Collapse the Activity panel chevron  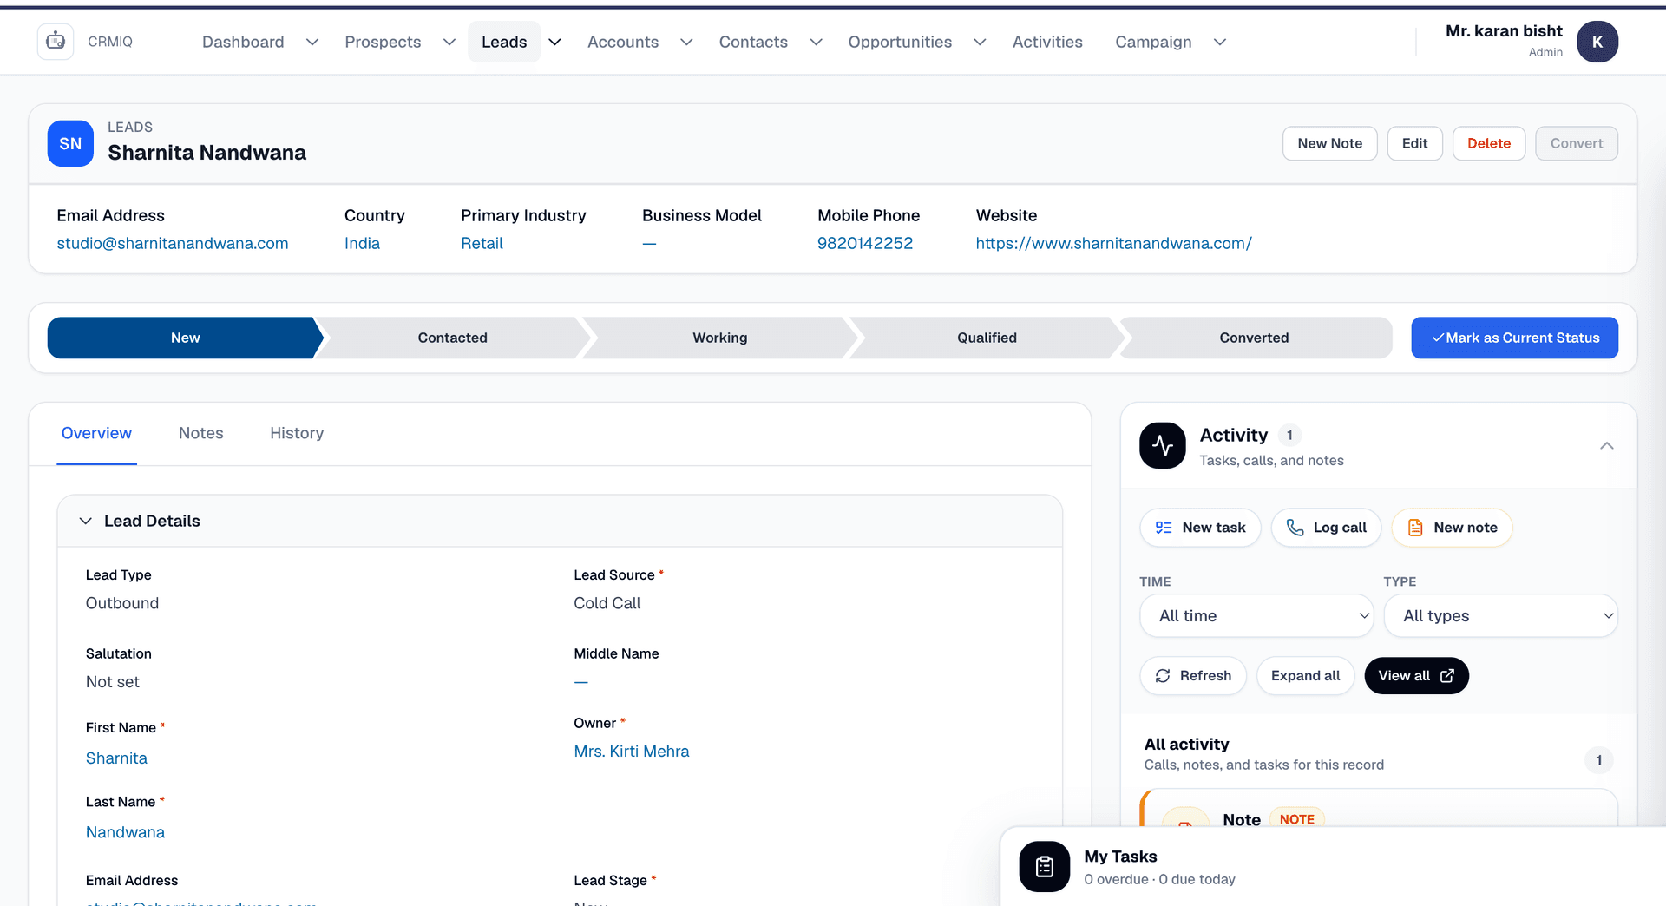[x=1607, y=446]
